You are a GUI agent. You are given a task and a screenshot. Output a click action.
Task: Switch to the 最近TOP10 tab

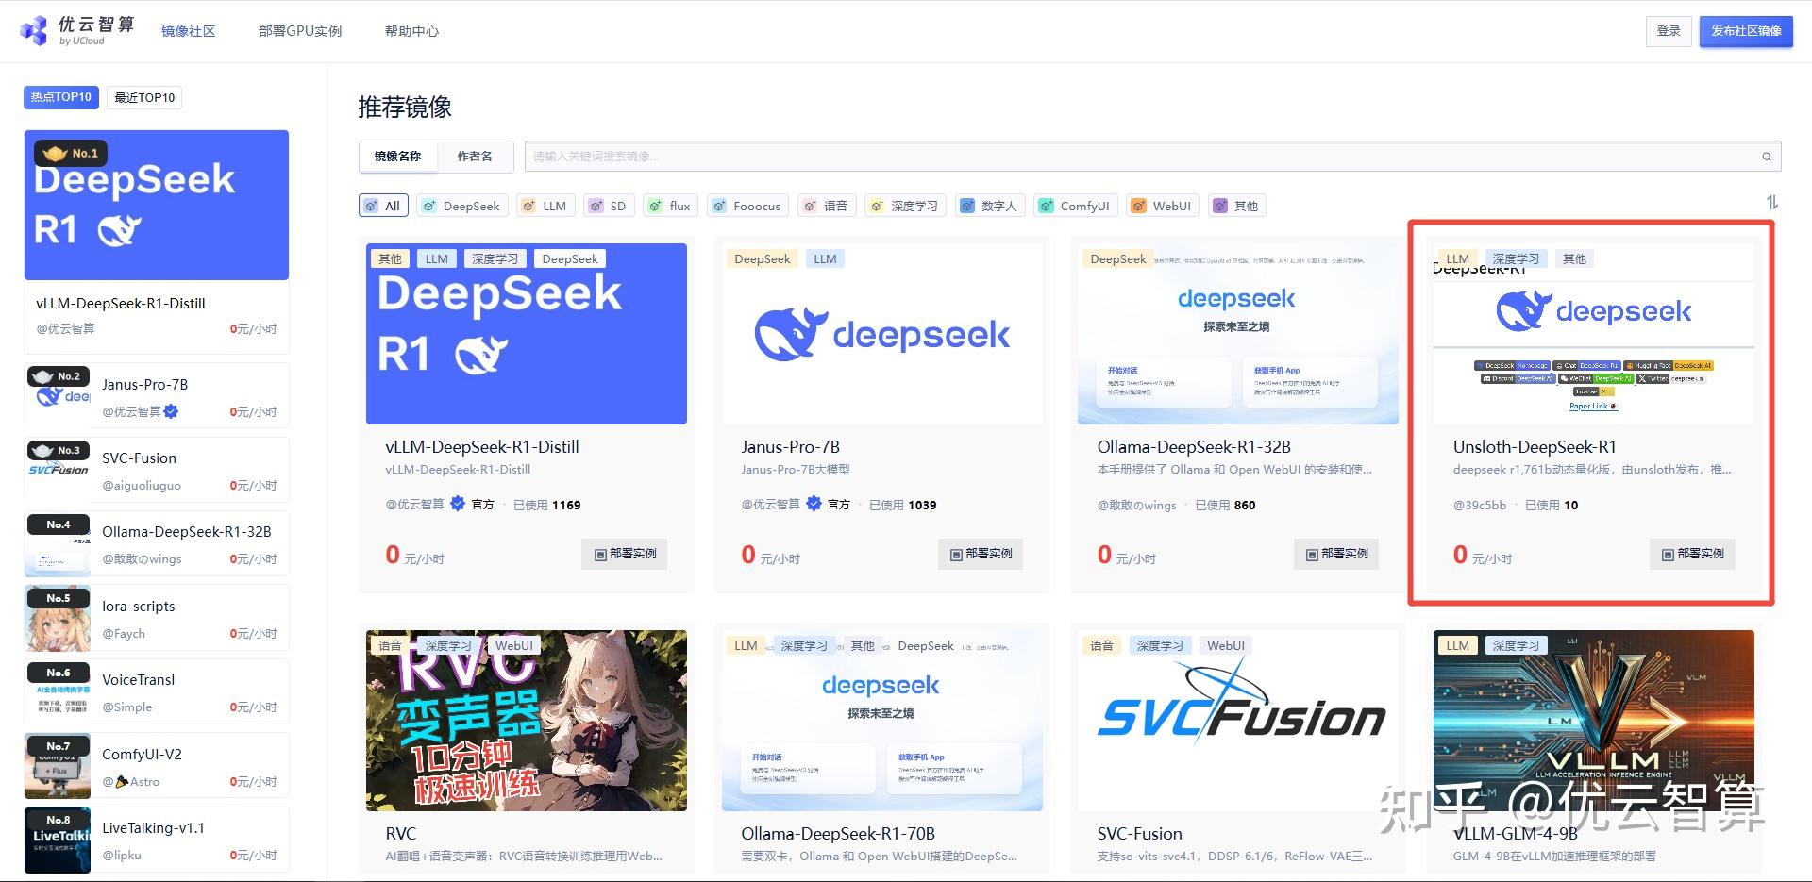click(x=143, y=96)
